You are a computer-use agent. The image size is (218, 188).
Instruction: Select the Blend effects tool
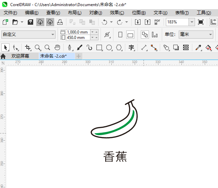pyautogui.click(x=166, y=47)
